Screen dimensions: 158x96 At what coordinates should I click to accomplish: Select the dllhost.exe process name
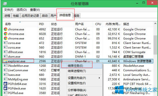(15, 52)
